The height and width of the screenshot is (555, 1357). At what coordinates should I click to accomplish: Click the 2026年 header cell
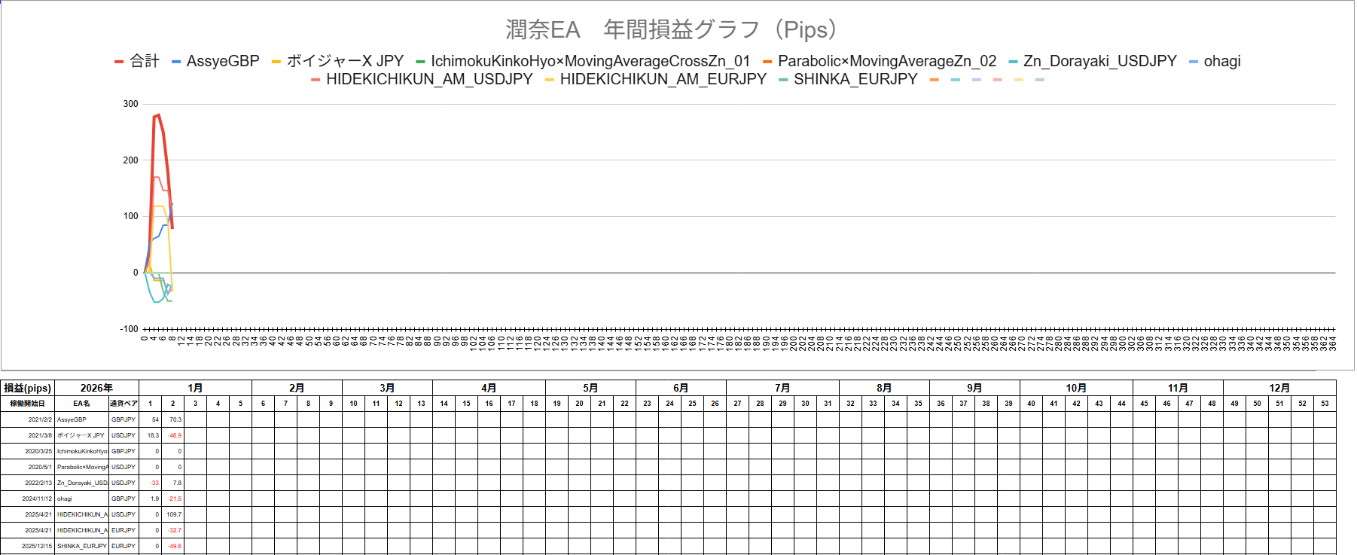(x=96, y=388)
